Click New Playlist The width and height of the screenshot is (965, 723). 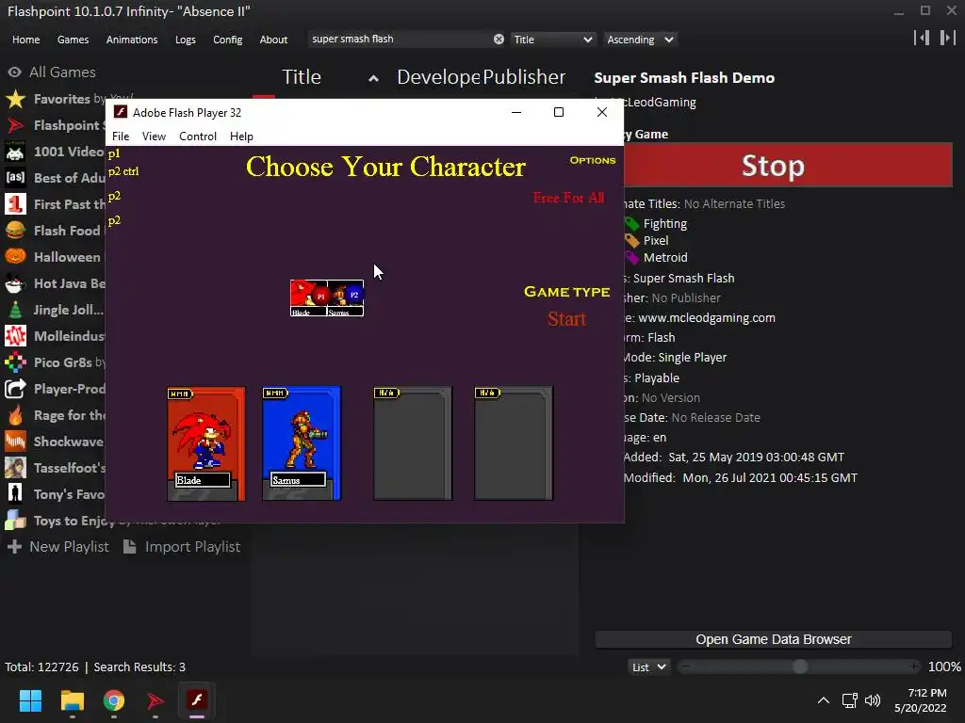pyautogui.click(x=58, y=547)
